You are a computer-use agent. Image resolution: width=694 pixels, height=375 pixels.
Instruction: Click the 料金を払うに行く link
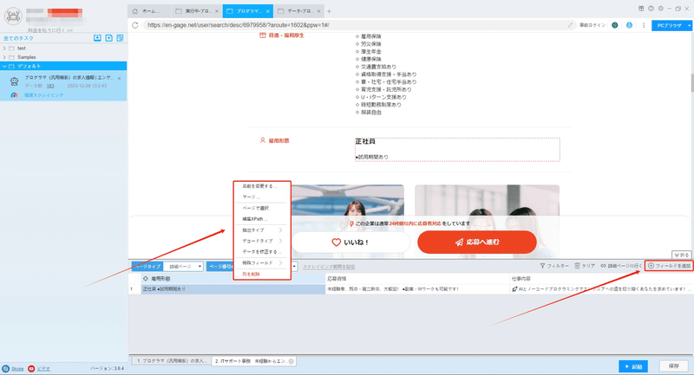tap(50, 30)
